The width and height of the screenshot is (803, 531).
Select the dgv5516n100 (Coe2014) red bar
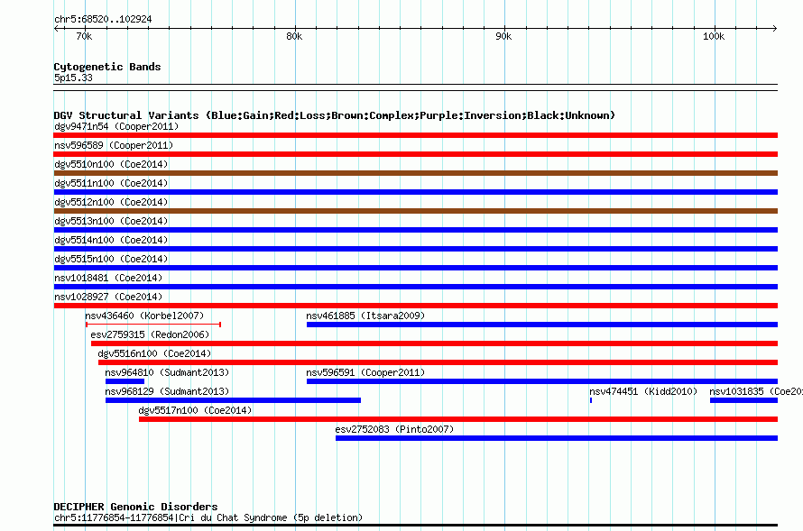[438, 362]
